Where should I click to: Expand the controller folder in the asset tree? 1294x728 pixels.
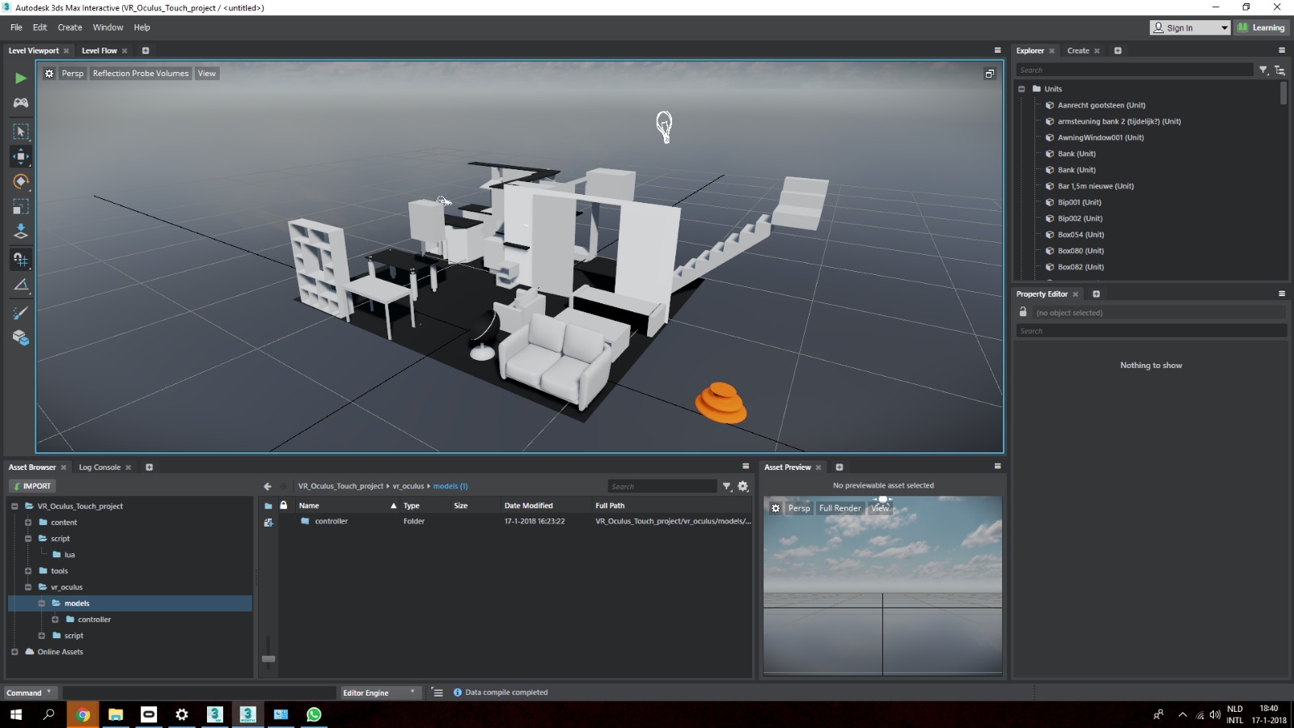[54, 619]
